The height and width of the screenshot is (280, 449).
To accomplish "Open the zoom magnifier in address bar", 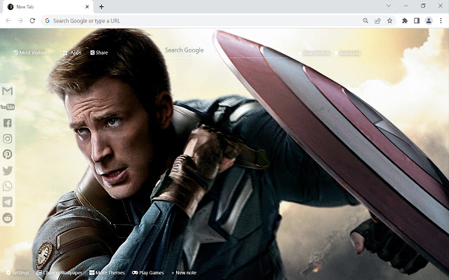I will pos(366,20).
